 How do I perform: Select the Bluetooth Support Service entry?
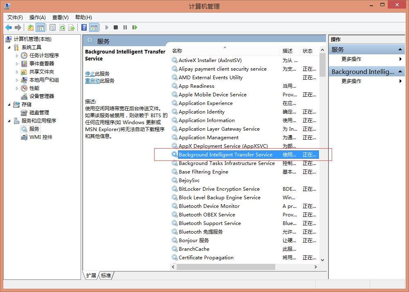pos(209,223)
